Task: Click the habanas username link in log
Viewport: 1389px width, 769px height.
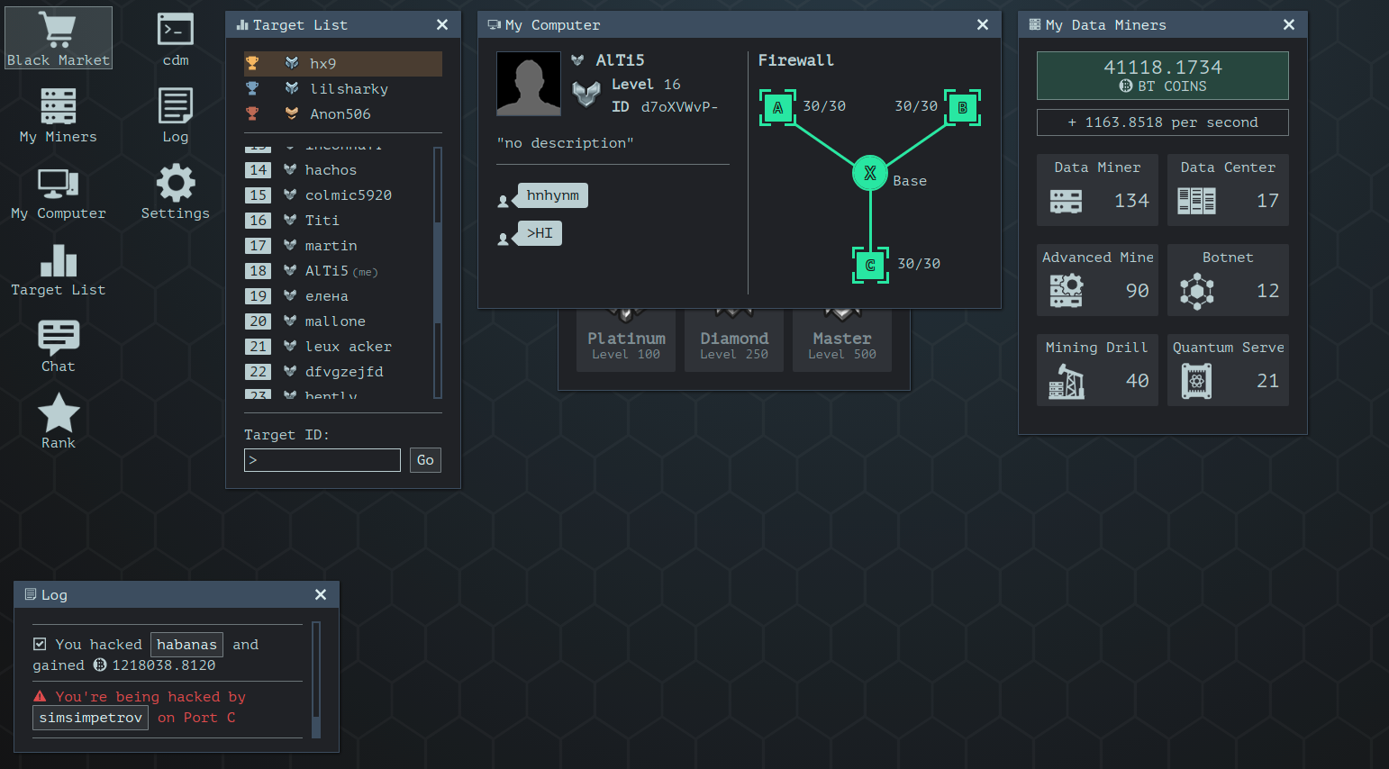Action: point(186,645)
